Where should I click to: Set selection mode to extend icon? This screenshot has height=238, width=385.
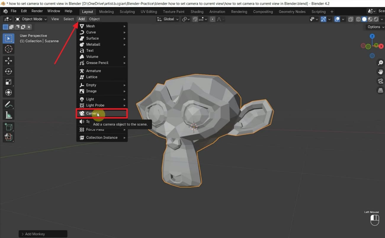[11, 27]
